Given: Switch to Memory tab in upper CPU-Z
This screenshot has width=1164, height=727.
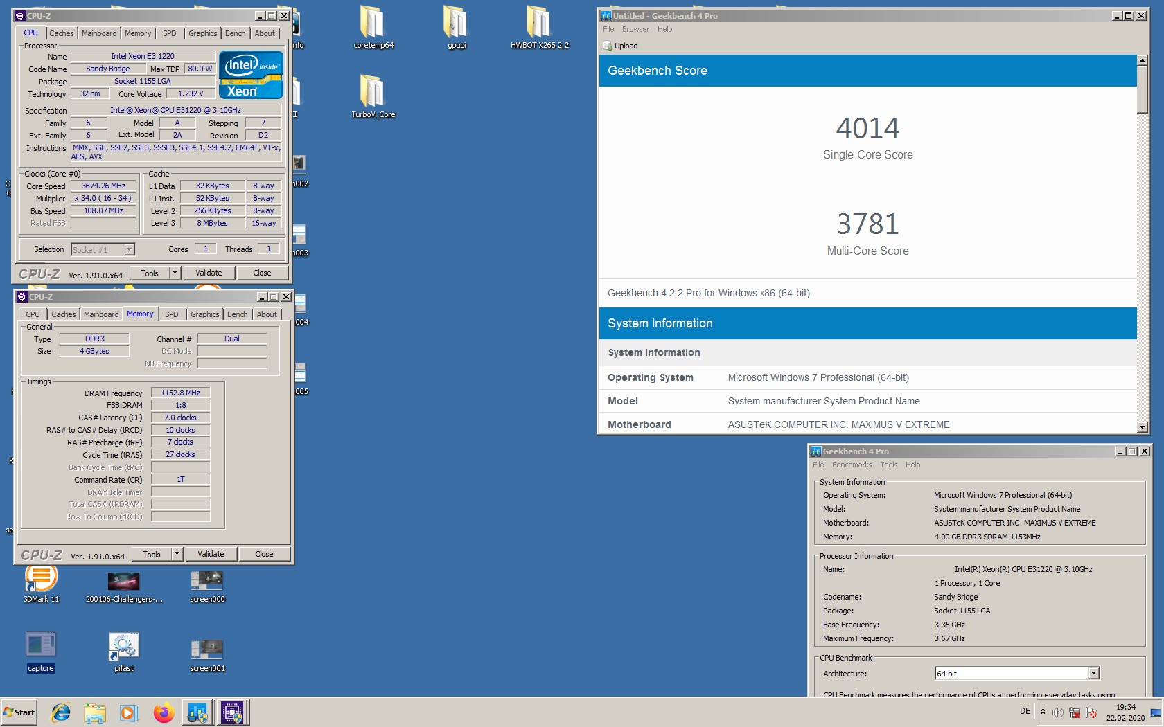Looking at the screenshot, I should tap(138, 33).
